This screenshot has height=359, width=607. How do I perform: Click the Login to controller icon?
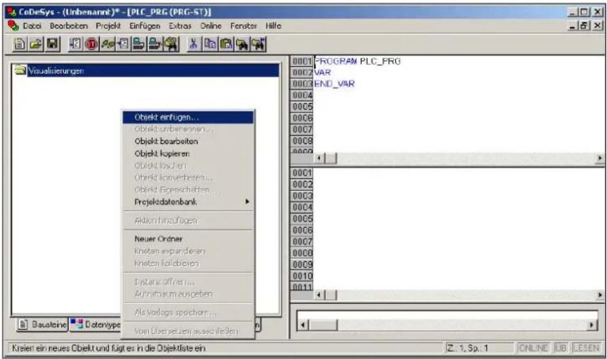tap(139, 44)
